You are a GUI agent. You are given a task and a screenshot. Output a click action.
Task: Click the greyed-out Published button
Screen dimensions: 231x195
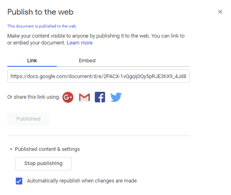[x=28, y=119]
